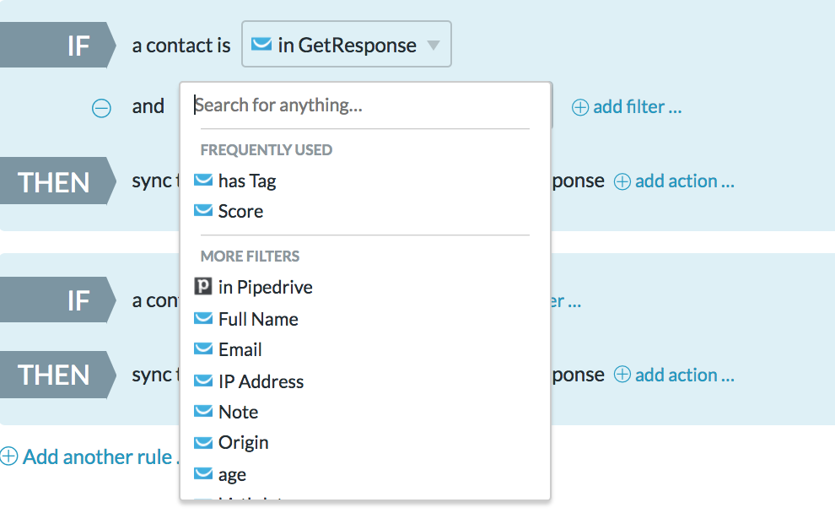The image size is (835, 513).
Task: Select the 'Origin' filter option
Action: click(x=244, y=443)
